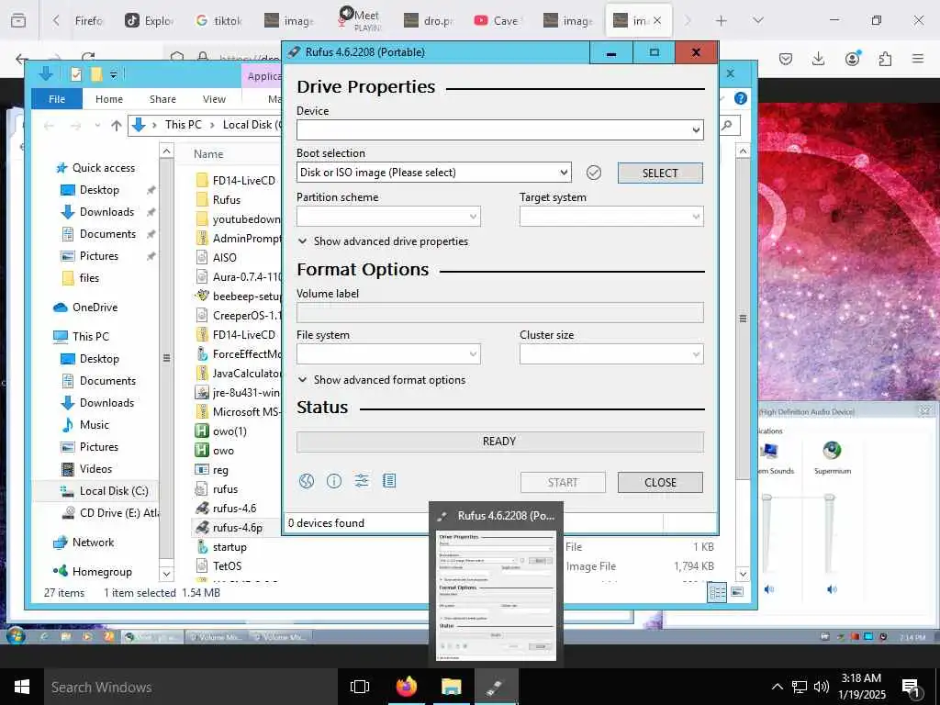
Task: Open Explorer View ribbon tab
Action: [x=214, y=99]
